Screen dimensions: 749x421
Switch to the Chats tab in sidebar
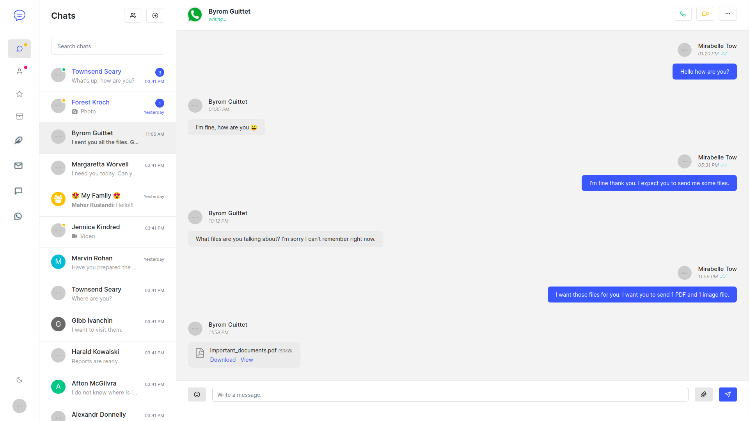point(20,49)
